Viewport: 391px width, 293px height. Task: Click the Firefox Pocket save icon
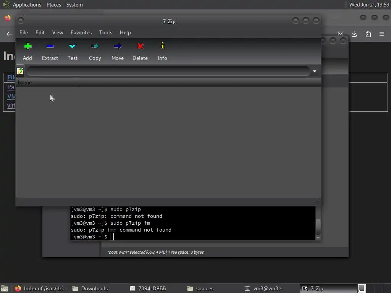click(341, 34)
